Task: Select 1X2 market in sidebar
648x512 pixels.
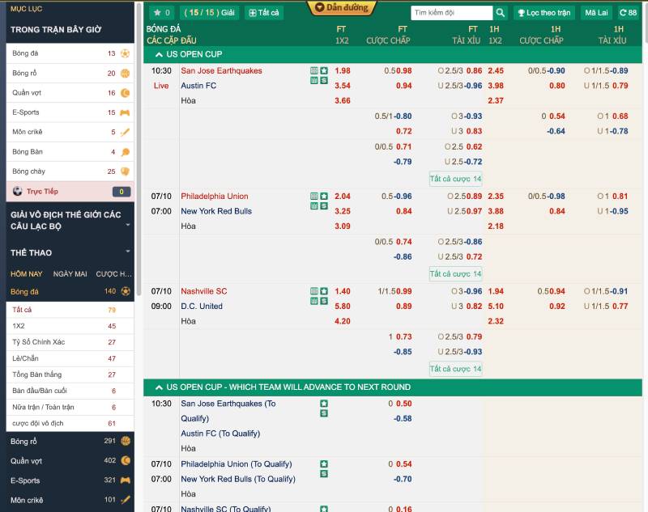Action: pyautogui.click(x=70, y=326)
